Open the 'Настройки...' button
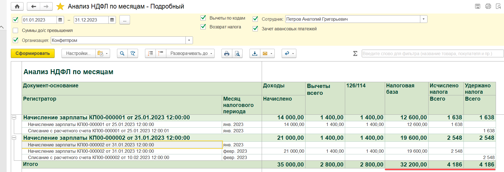 (78, 53)
